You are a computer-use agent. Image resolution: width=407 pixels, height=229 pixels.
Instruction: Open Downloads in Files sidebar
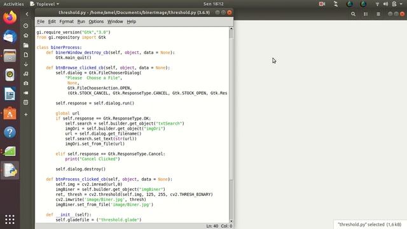(x=25, y=64)
